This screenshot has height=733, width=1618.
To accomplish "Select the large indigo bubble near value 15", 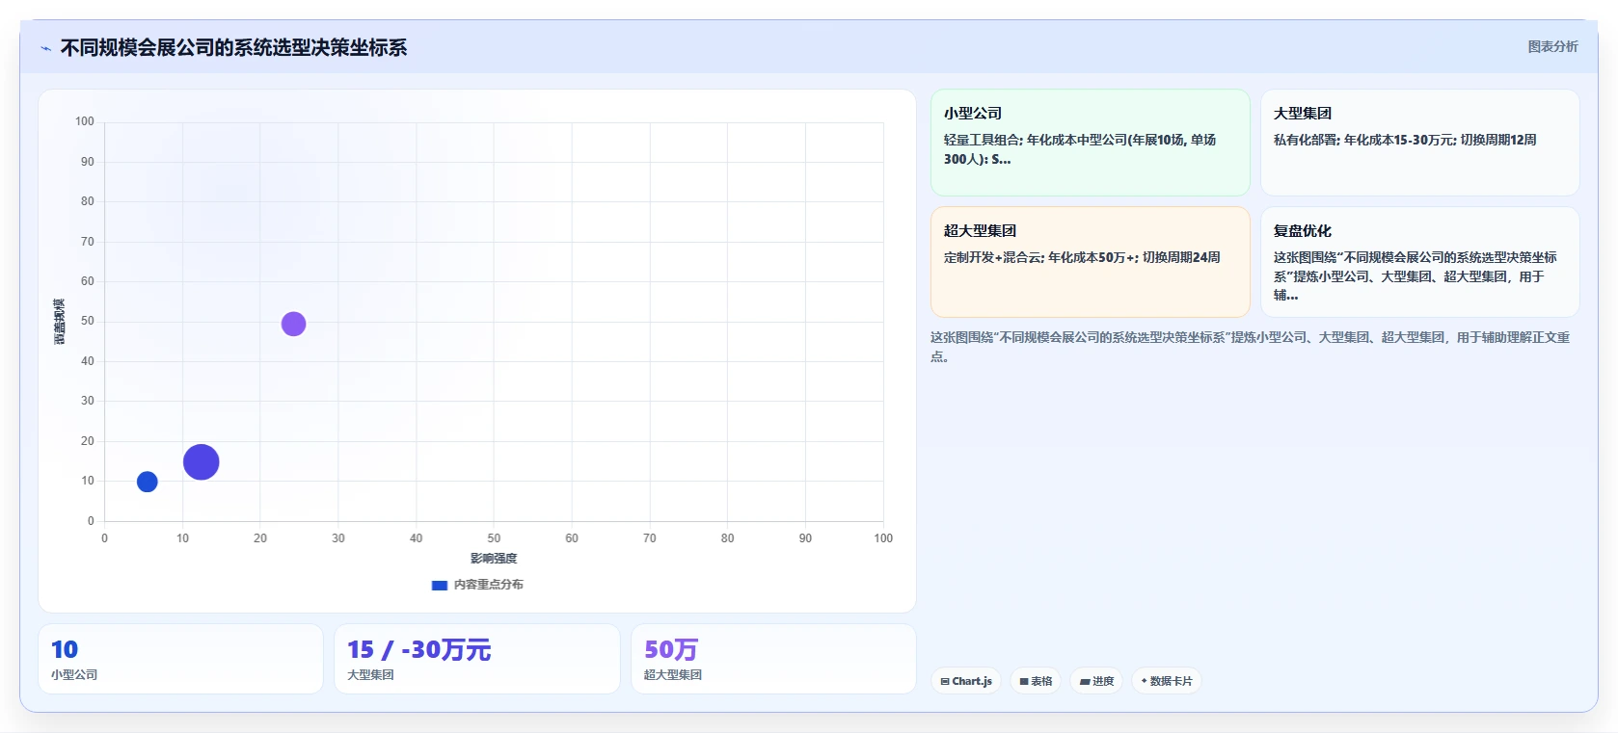I will (202, 462).
